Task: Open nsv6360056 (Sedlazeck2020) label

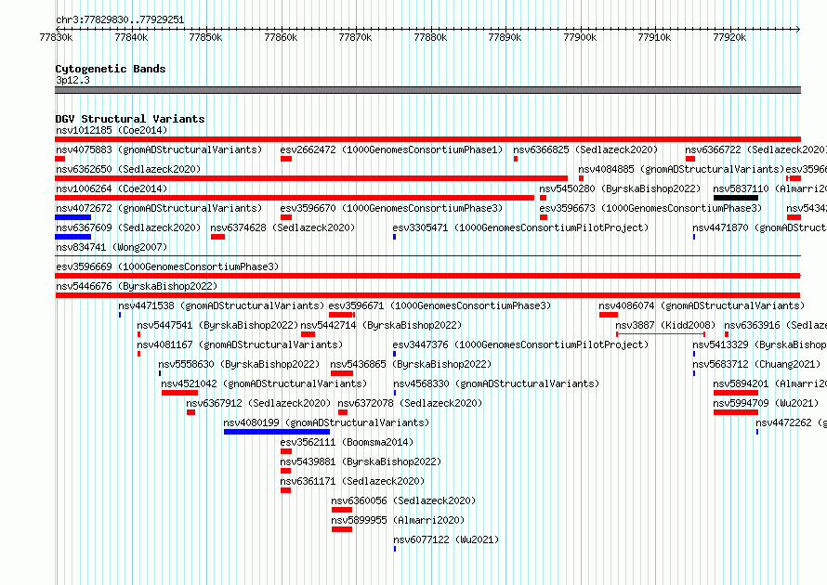Action: pos(403,500)
